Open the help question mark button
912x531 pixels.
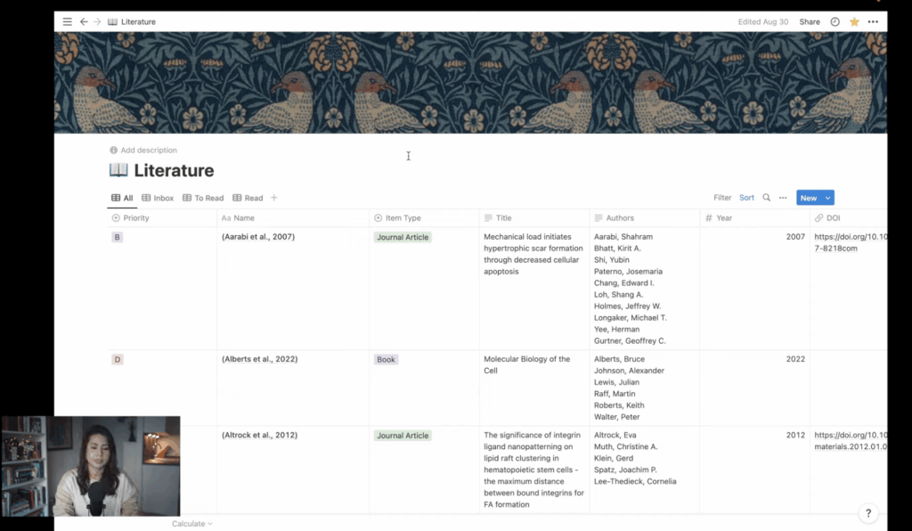[x=868, y=513]
